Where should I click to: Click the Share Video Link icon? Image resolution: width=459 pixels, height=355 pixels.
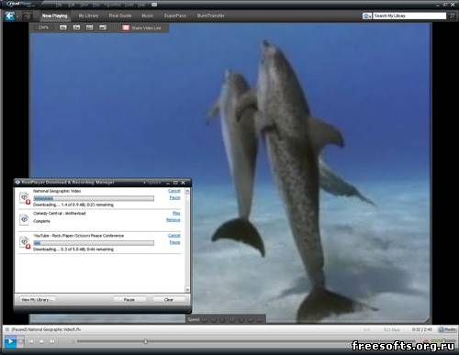[x=126, y=28]
